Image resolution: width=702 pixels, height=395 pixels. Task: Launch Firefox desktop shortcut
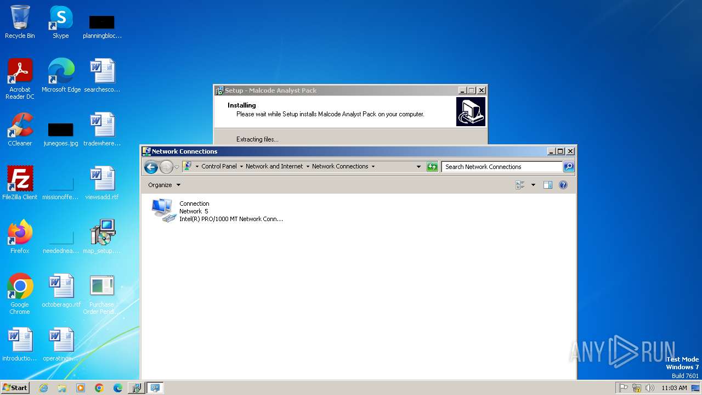pos(20,237)
